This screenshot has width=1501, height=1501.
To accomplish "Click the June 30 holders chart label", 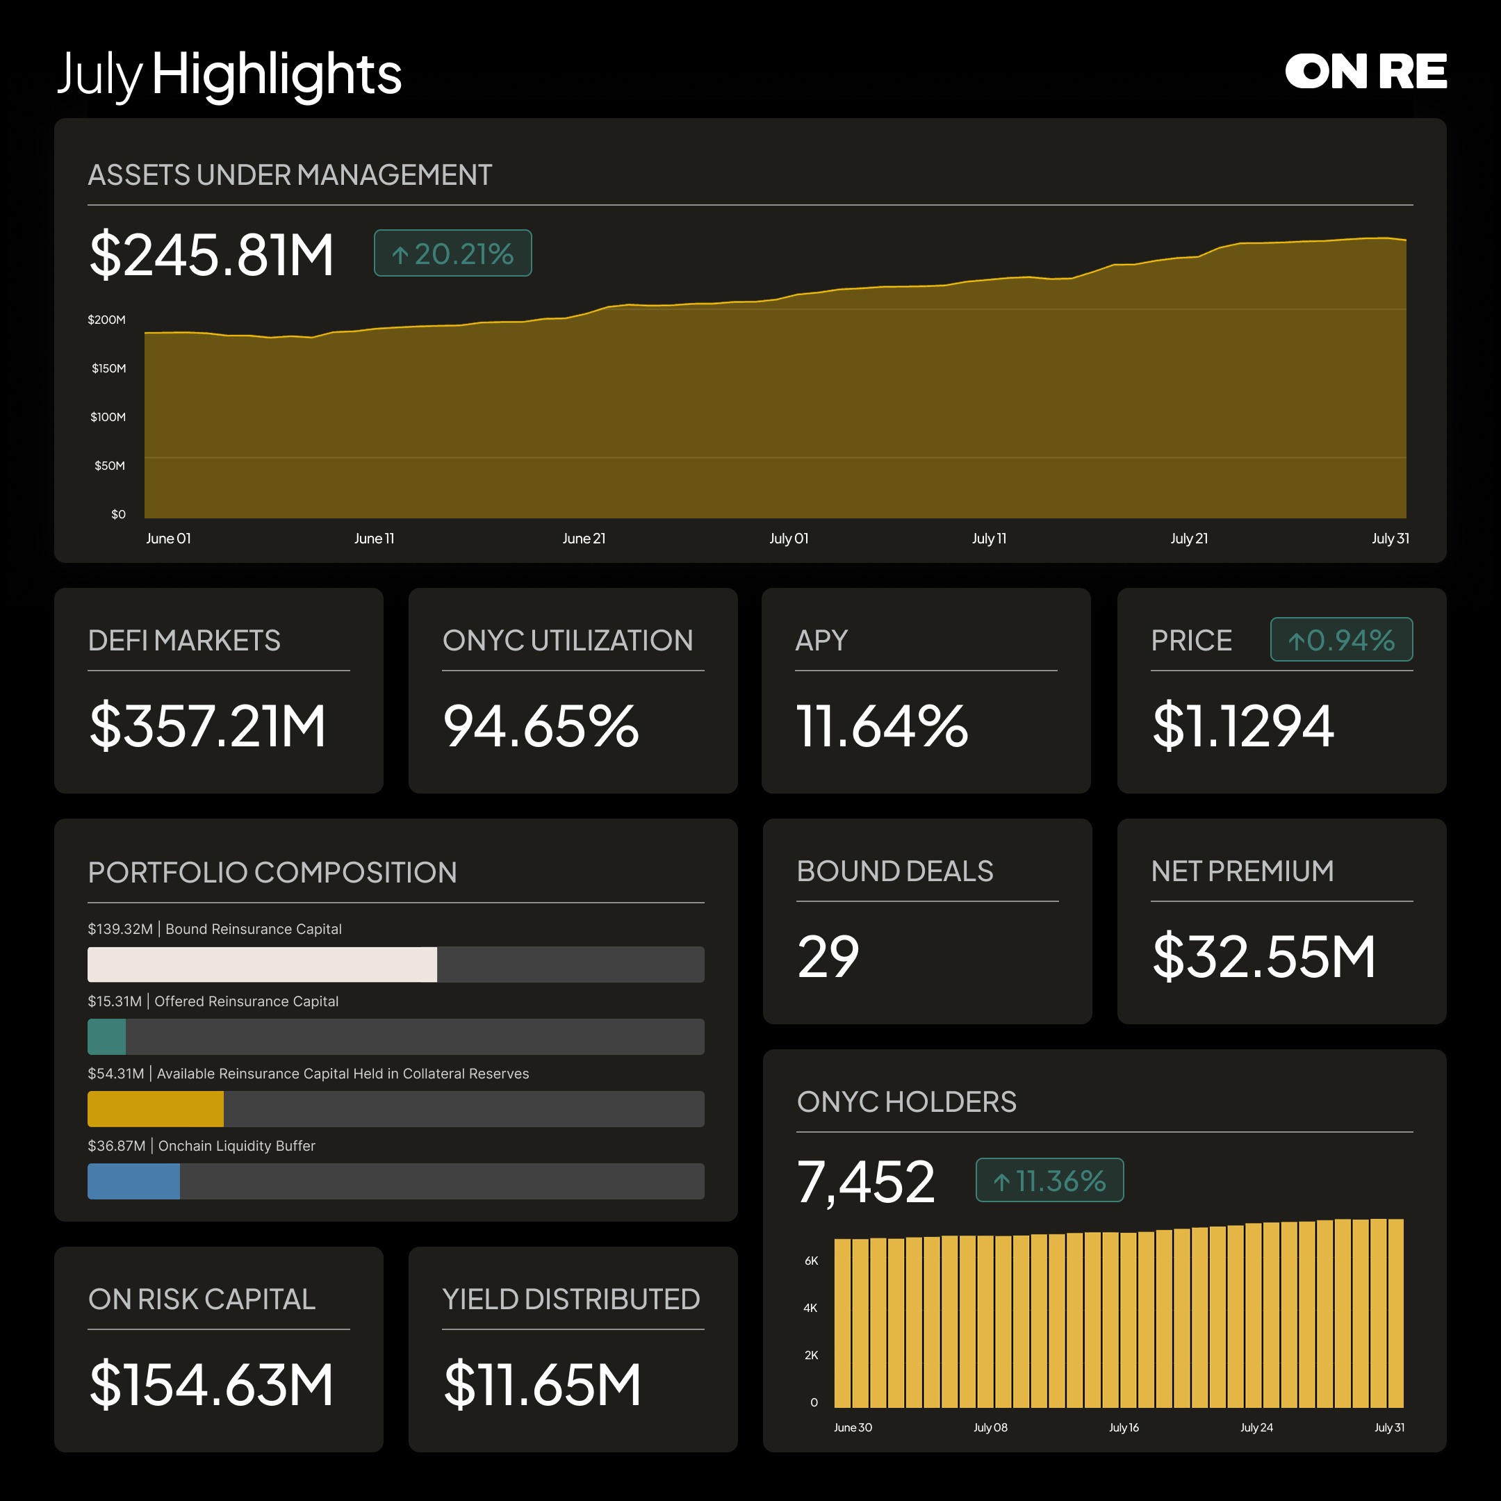I will (853, 1428).
